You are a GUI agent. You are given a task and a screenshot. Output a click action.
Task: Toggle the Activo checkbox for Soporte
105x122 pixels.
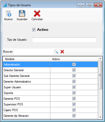click(x=74, y=93)
